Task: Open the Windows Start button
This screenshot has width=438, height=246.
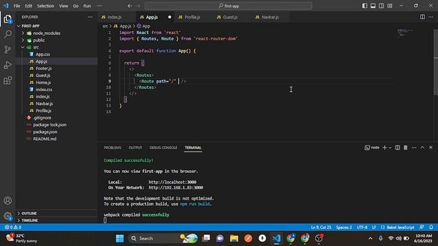Action: click(x=120, y=238)
